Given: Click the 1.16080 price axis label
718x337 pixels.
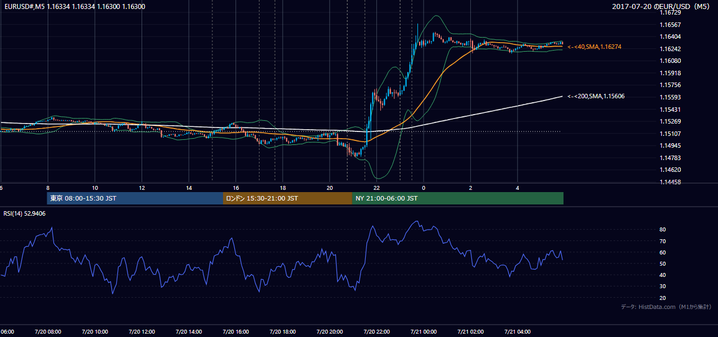Looking at the screenshot, I should 671,61.
